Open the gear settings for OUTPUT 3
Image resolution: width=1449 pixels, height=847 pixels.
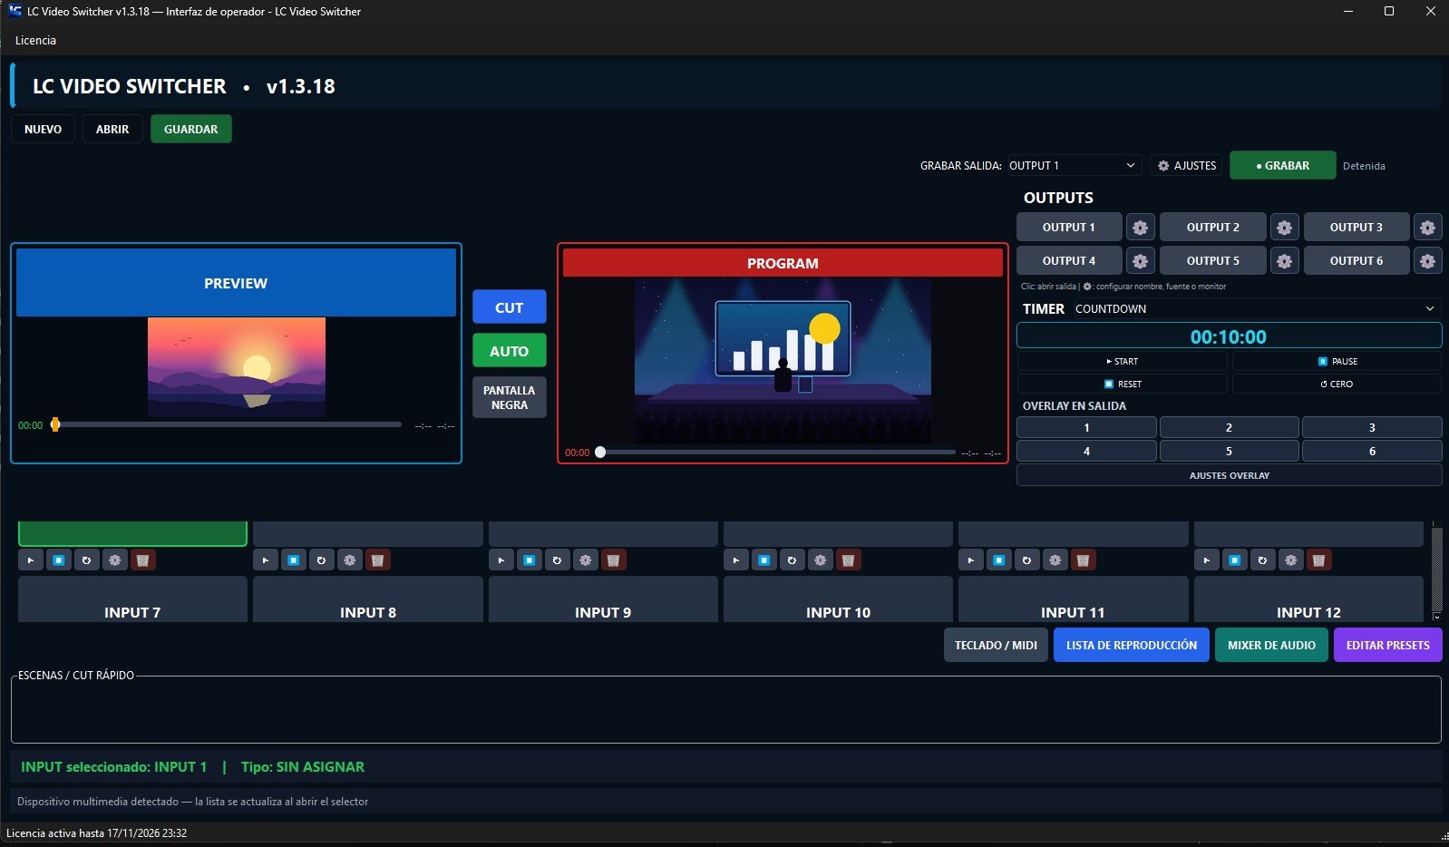(1427, 228)
